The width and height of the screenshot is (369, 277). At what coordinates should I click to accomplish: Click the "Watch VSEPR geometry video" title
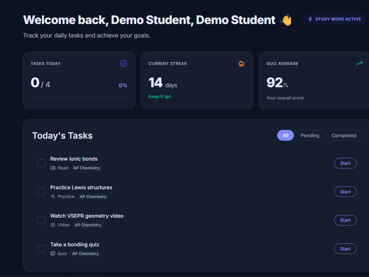tap(87, 216)
